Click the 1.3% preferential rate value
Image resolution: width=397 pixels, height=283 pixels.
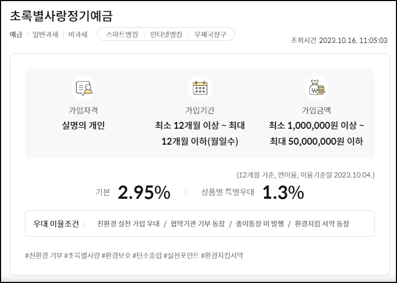point(283,192)
